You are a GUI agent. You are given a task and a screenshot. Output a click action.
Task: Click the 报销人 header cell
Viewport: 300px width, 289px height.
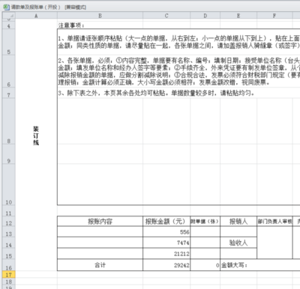tap(238, 222)
